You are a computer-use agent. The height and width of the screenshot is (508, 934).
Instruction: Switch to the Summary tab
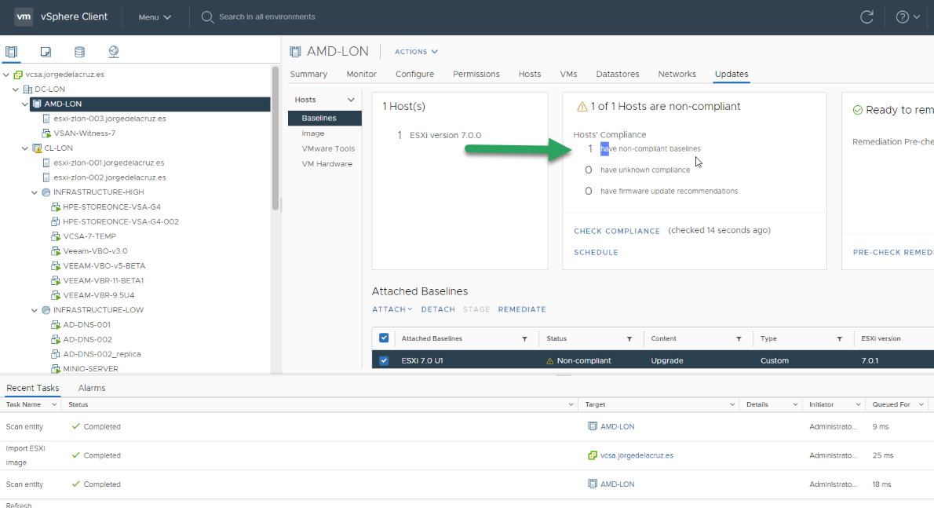tap(308, 75)
